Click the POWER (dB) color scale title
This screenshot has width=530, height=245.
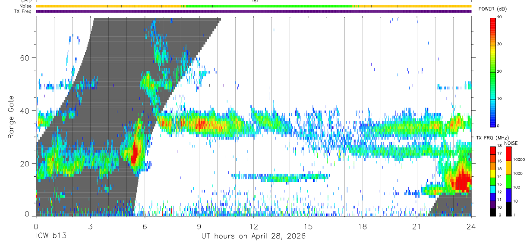tap(492, 9)
